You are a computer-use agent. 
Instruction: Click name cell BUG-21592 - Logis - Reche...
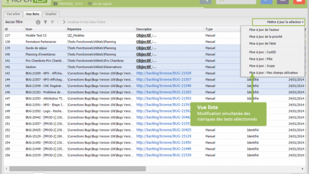(45, 111)
